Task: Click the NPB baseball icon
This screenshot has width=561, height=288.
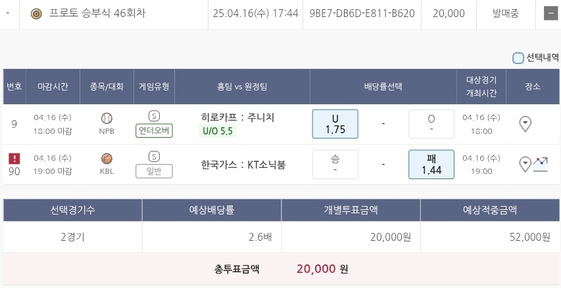Action: coord(107,118)
